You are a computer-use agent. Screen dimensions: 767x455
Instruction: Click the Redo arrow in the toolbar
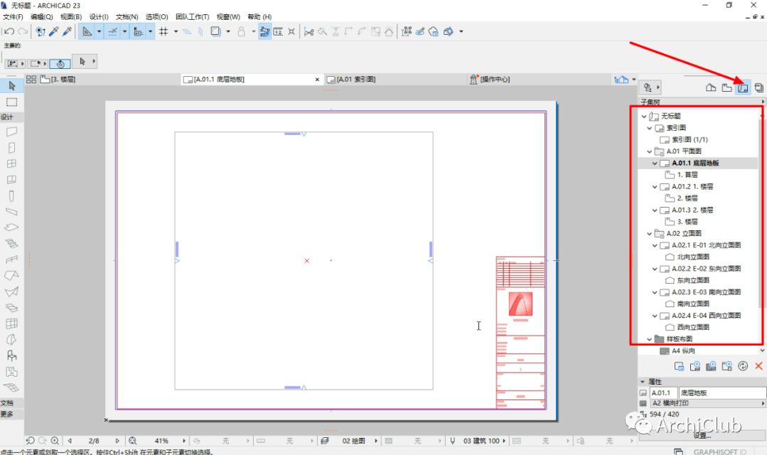(23, 31)
